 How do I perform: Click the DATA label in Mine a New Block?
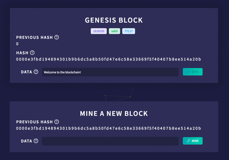click(27, 141)
